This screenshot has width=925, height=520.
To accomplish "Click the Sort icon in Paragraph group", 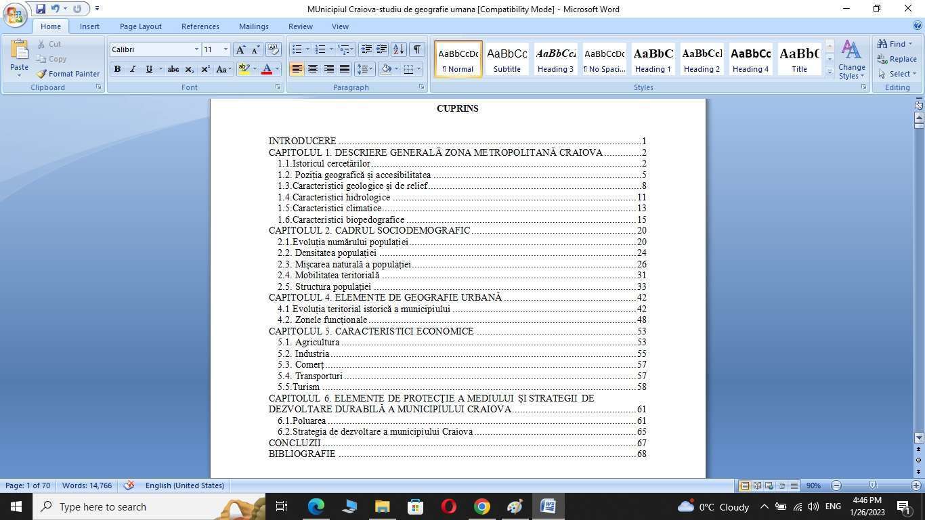I will 399,49.
